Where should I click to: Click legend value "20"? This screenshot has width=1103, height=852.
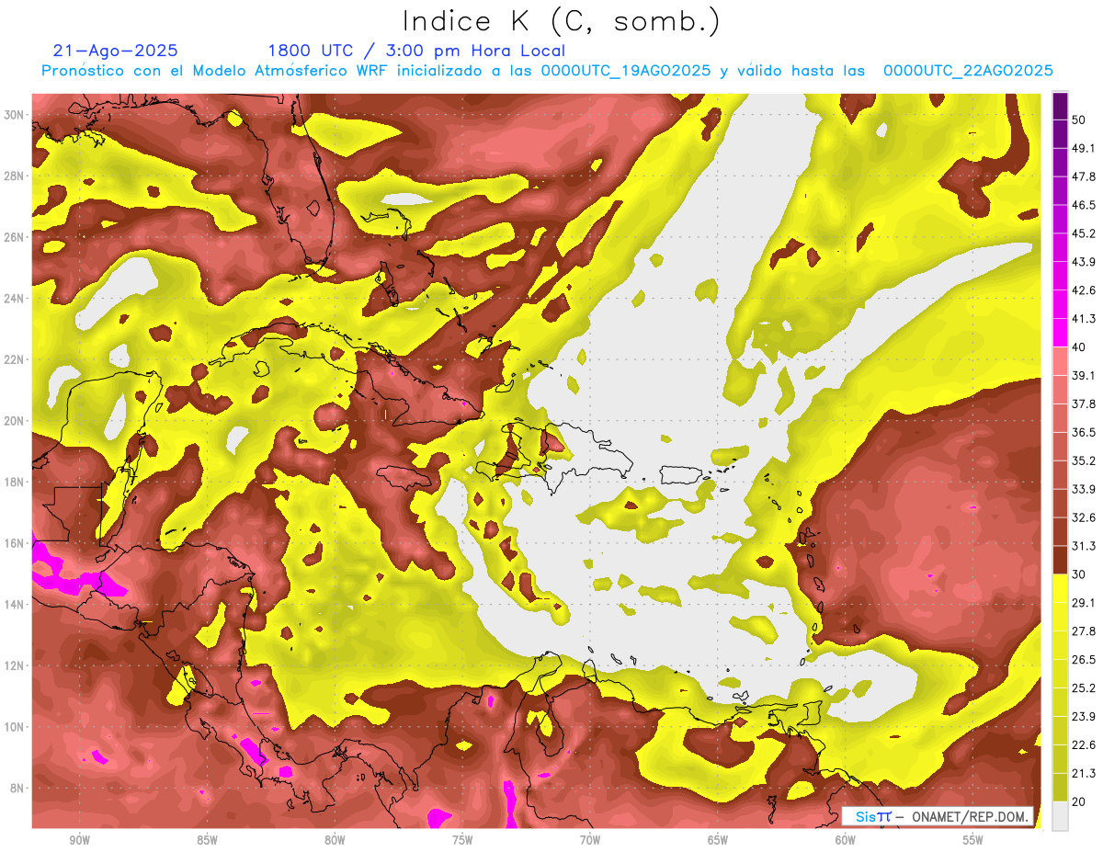click(1080, 801)
